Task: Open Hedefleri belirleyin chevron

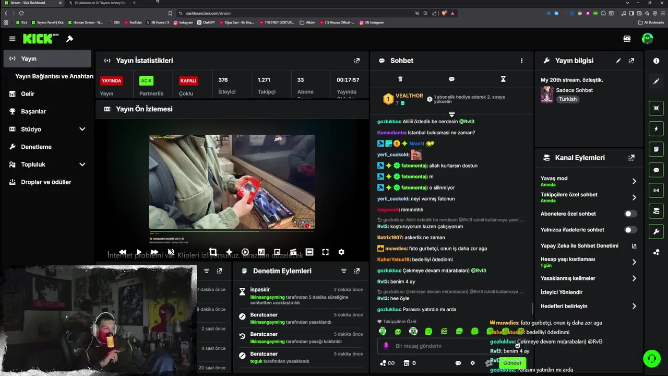Action: pos(634,306)
